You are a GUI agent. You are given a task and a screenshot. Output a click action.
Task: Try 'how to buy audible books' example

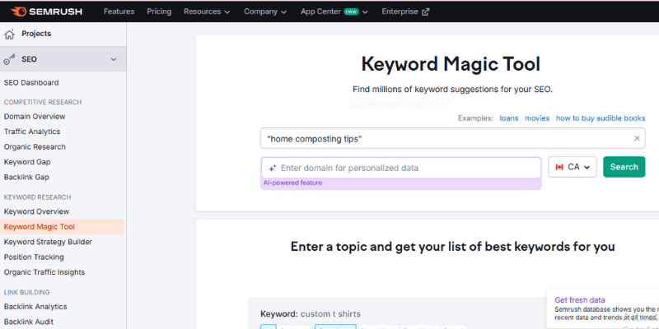[601, 118]
